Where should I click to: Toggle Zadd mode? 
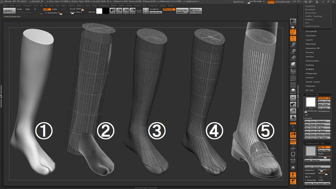(x=47, y=9)
